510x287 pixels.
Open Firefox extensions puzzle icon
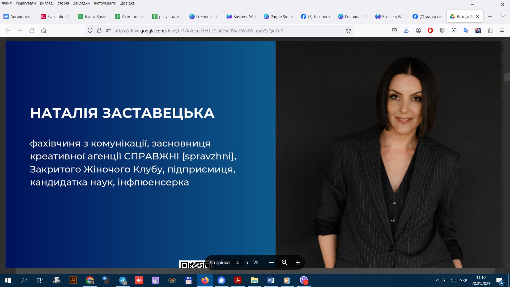[490, 31]
